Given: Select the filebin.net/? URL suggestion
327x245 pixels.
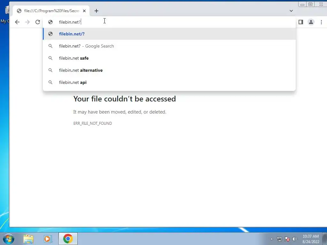Looking at the screenshot, I should (169, 34).
